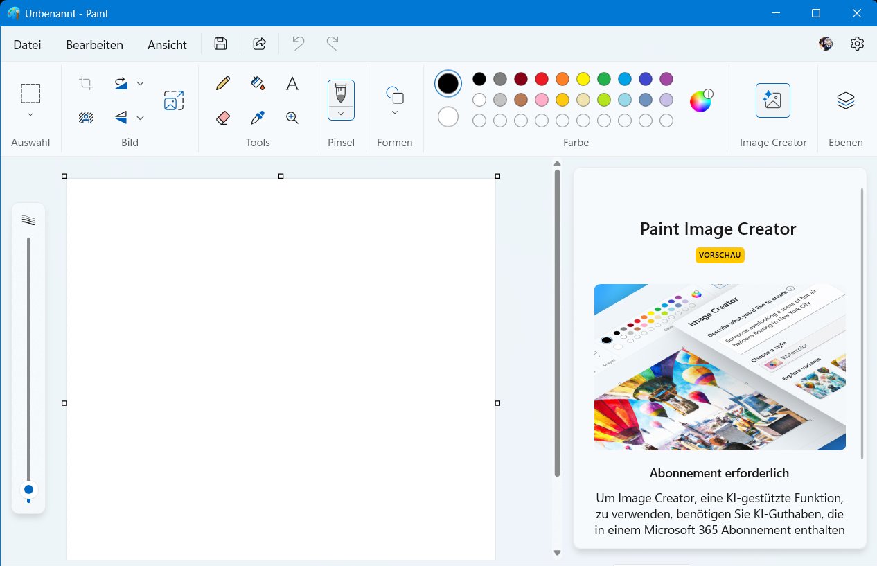Open the Settings gear
The height and width of the screenshot is (566, 877).
click(857, 44)
